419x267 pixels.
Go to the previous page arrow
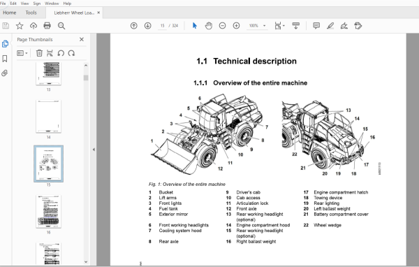click(x=134, y=26)
